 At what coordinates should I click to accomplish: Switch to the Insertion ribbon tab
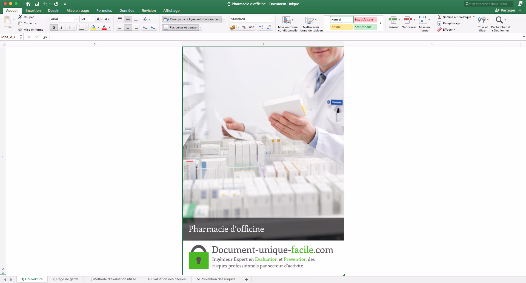click(x=33, y=10)
